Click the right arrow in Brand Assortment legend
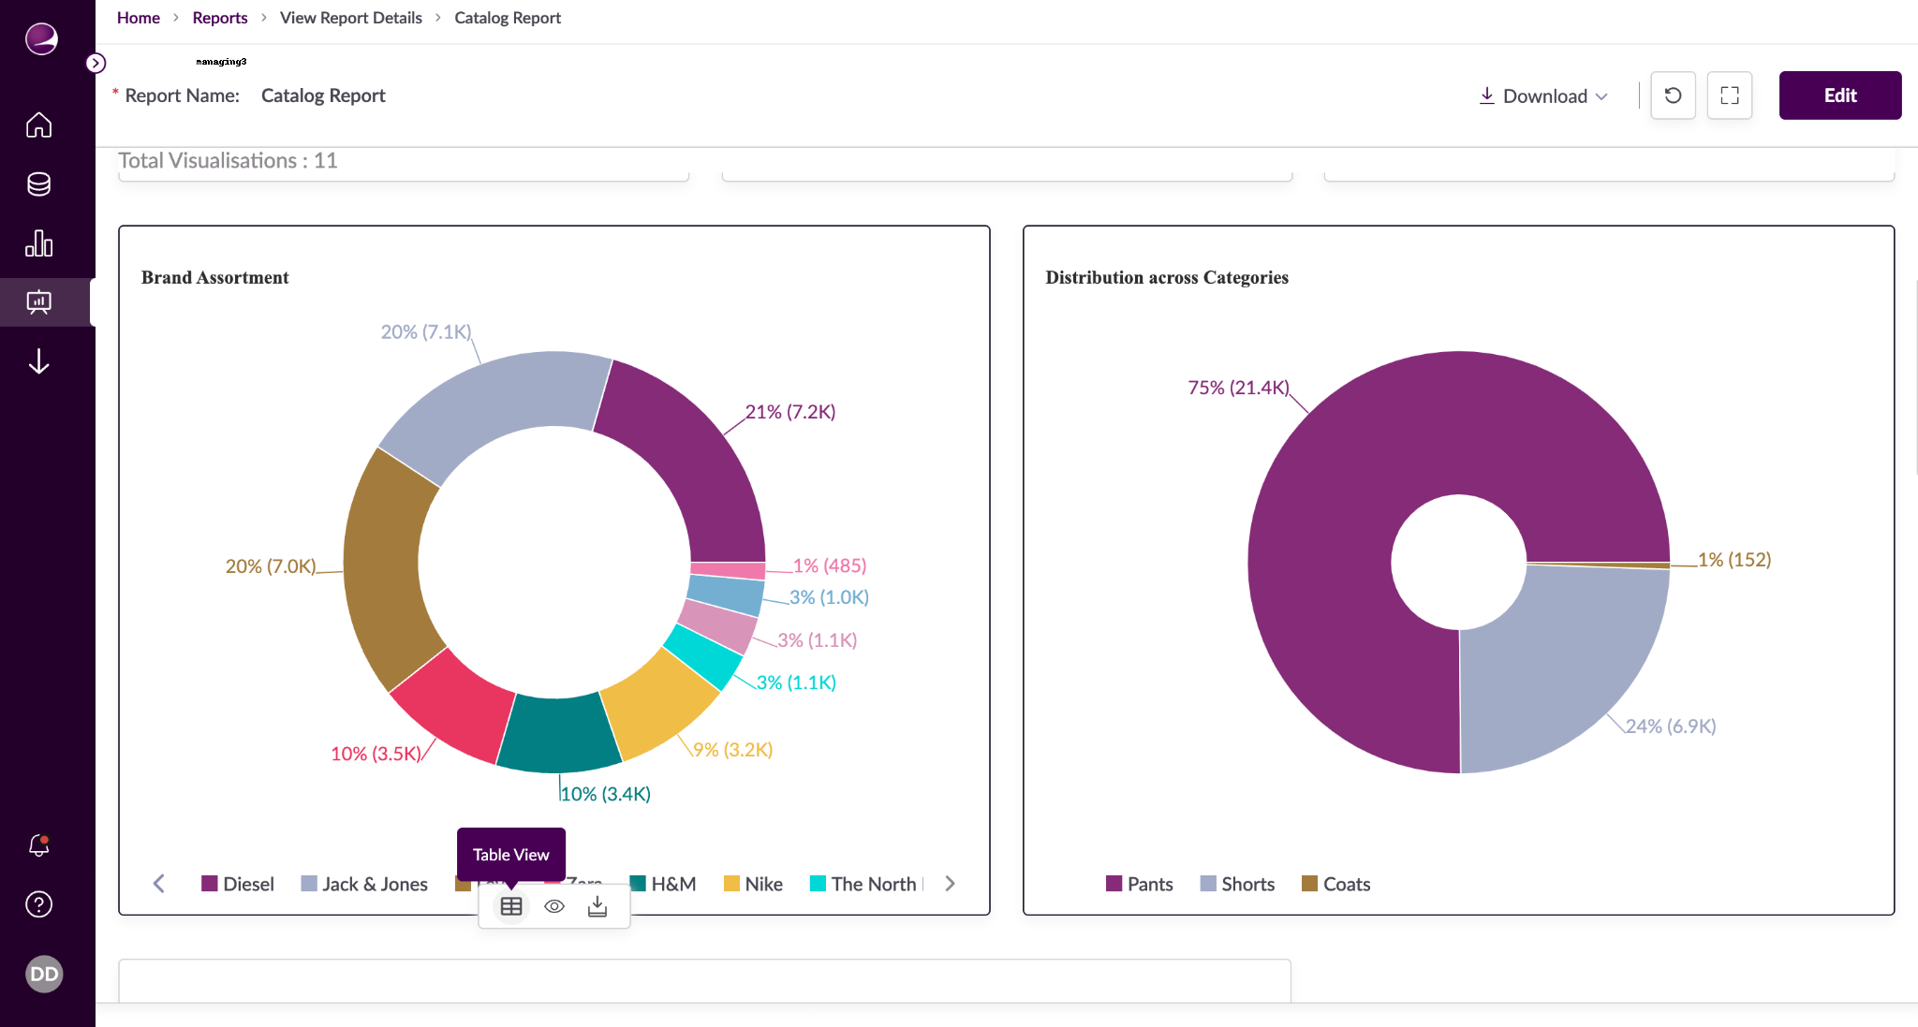This screenshot has width=1918, height=1027. pos(951,883)
